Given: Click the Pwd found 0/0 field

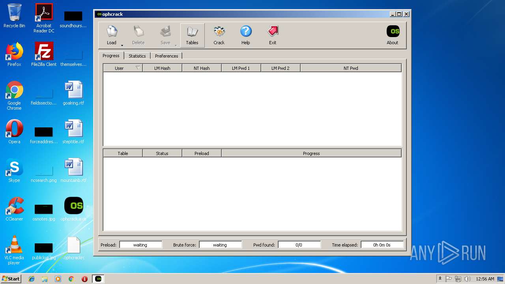Looking at the screenshot, I should click(x=299, y=245).
